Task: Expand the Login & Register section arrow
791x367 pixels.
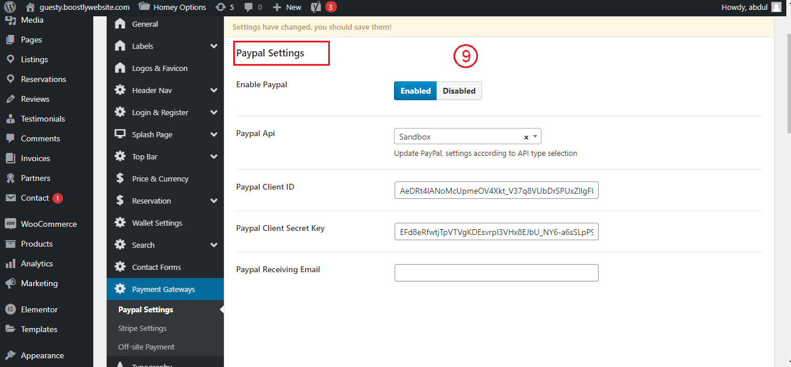Action: pyautogui.click(x=214, y=112)
